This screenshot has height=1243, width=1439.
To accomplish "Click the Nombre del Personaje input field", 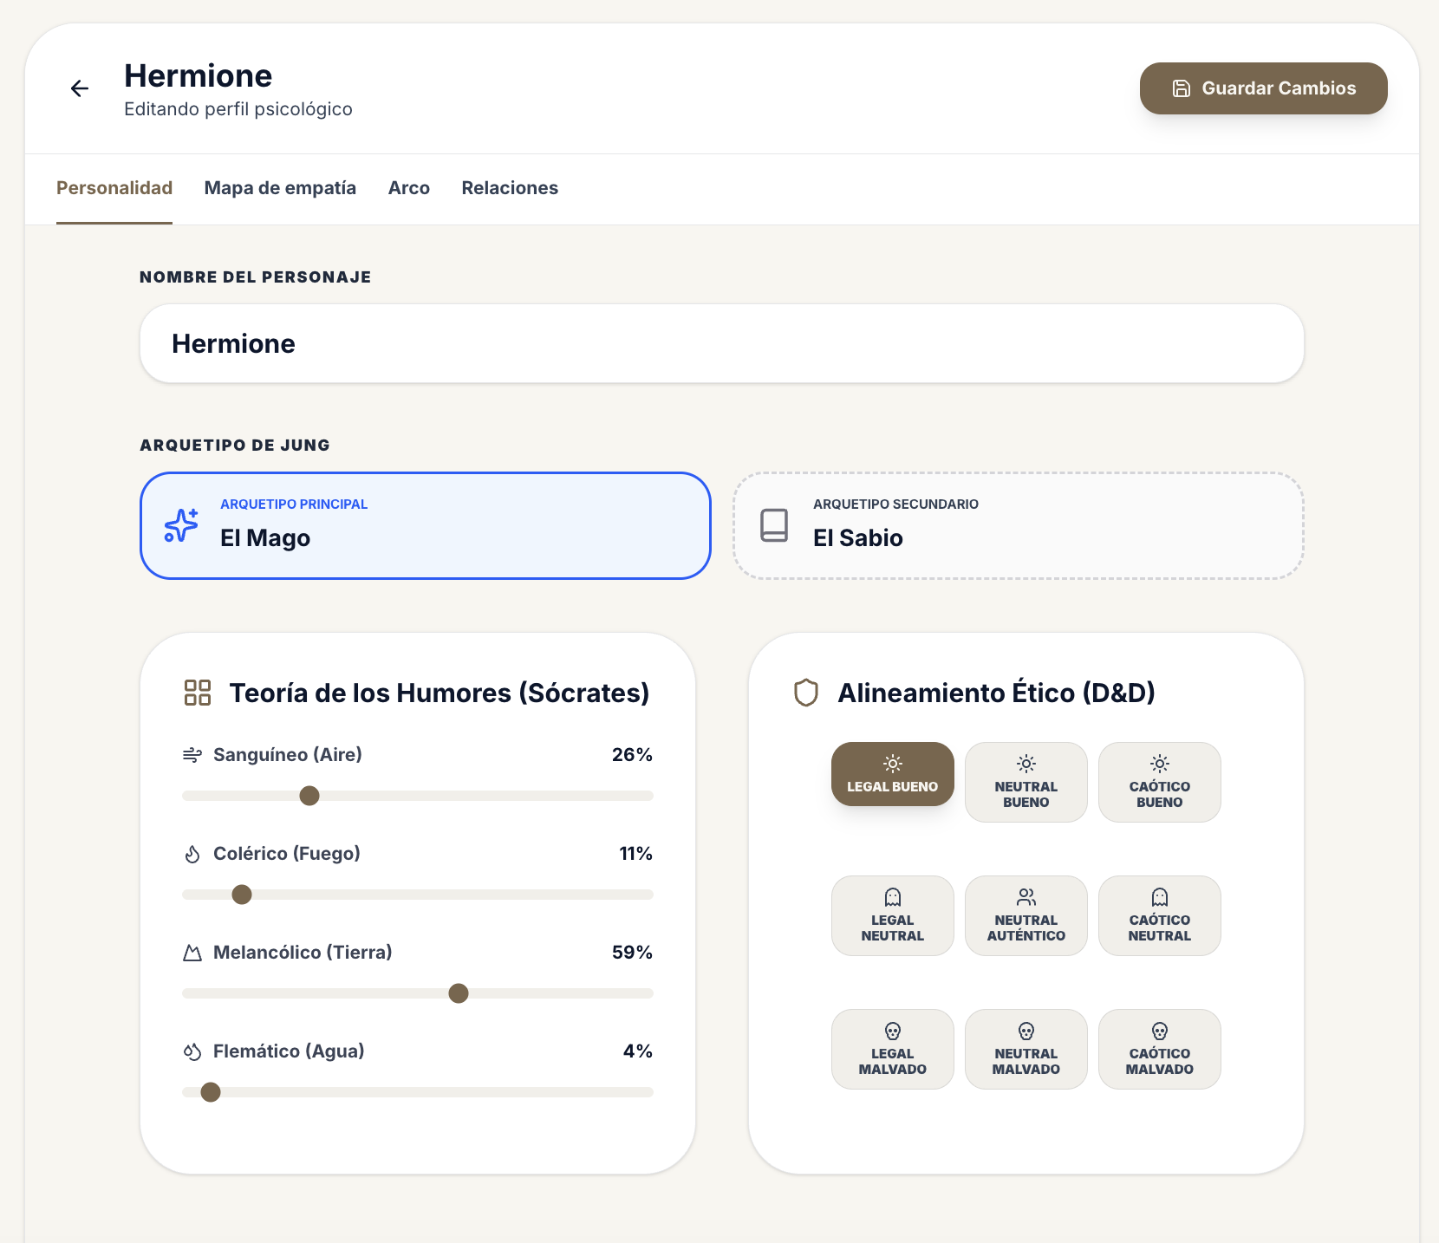I will pyautogui.click(x=721, y=342).
